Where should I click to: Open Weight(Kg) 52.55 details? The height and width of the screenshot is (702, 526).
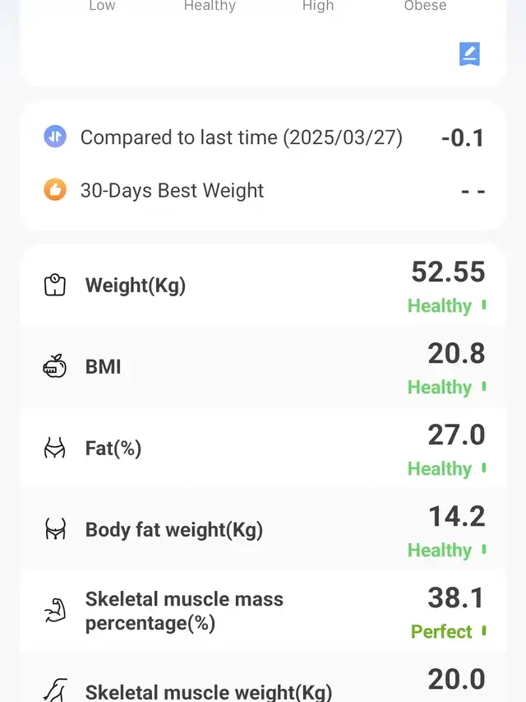(x=263, y=286)
